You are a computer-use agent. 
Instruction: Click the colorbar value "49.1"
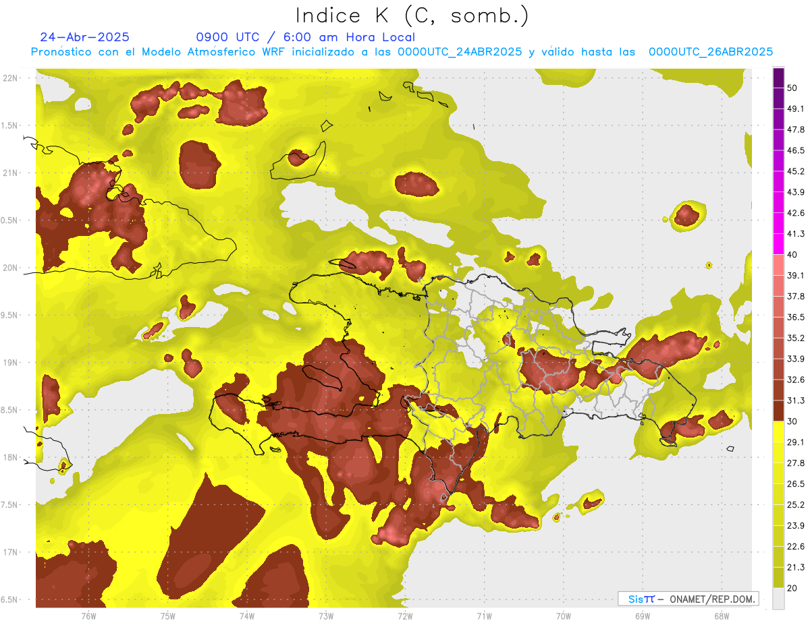[x=796, y=109]
